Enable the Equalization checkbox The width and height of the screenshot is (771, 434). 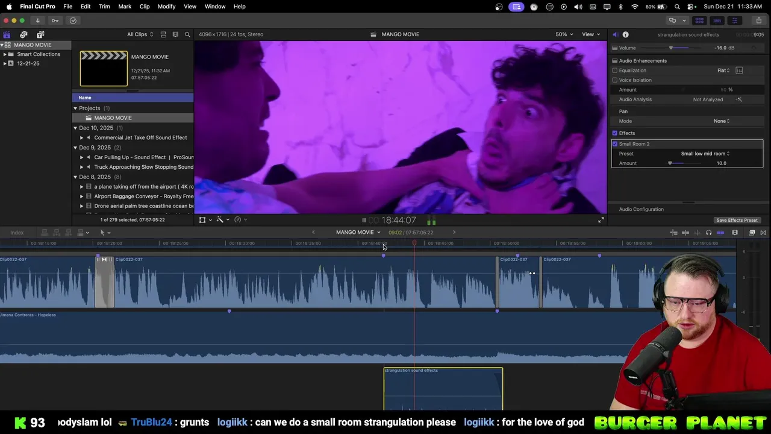(x=615, y=71)
